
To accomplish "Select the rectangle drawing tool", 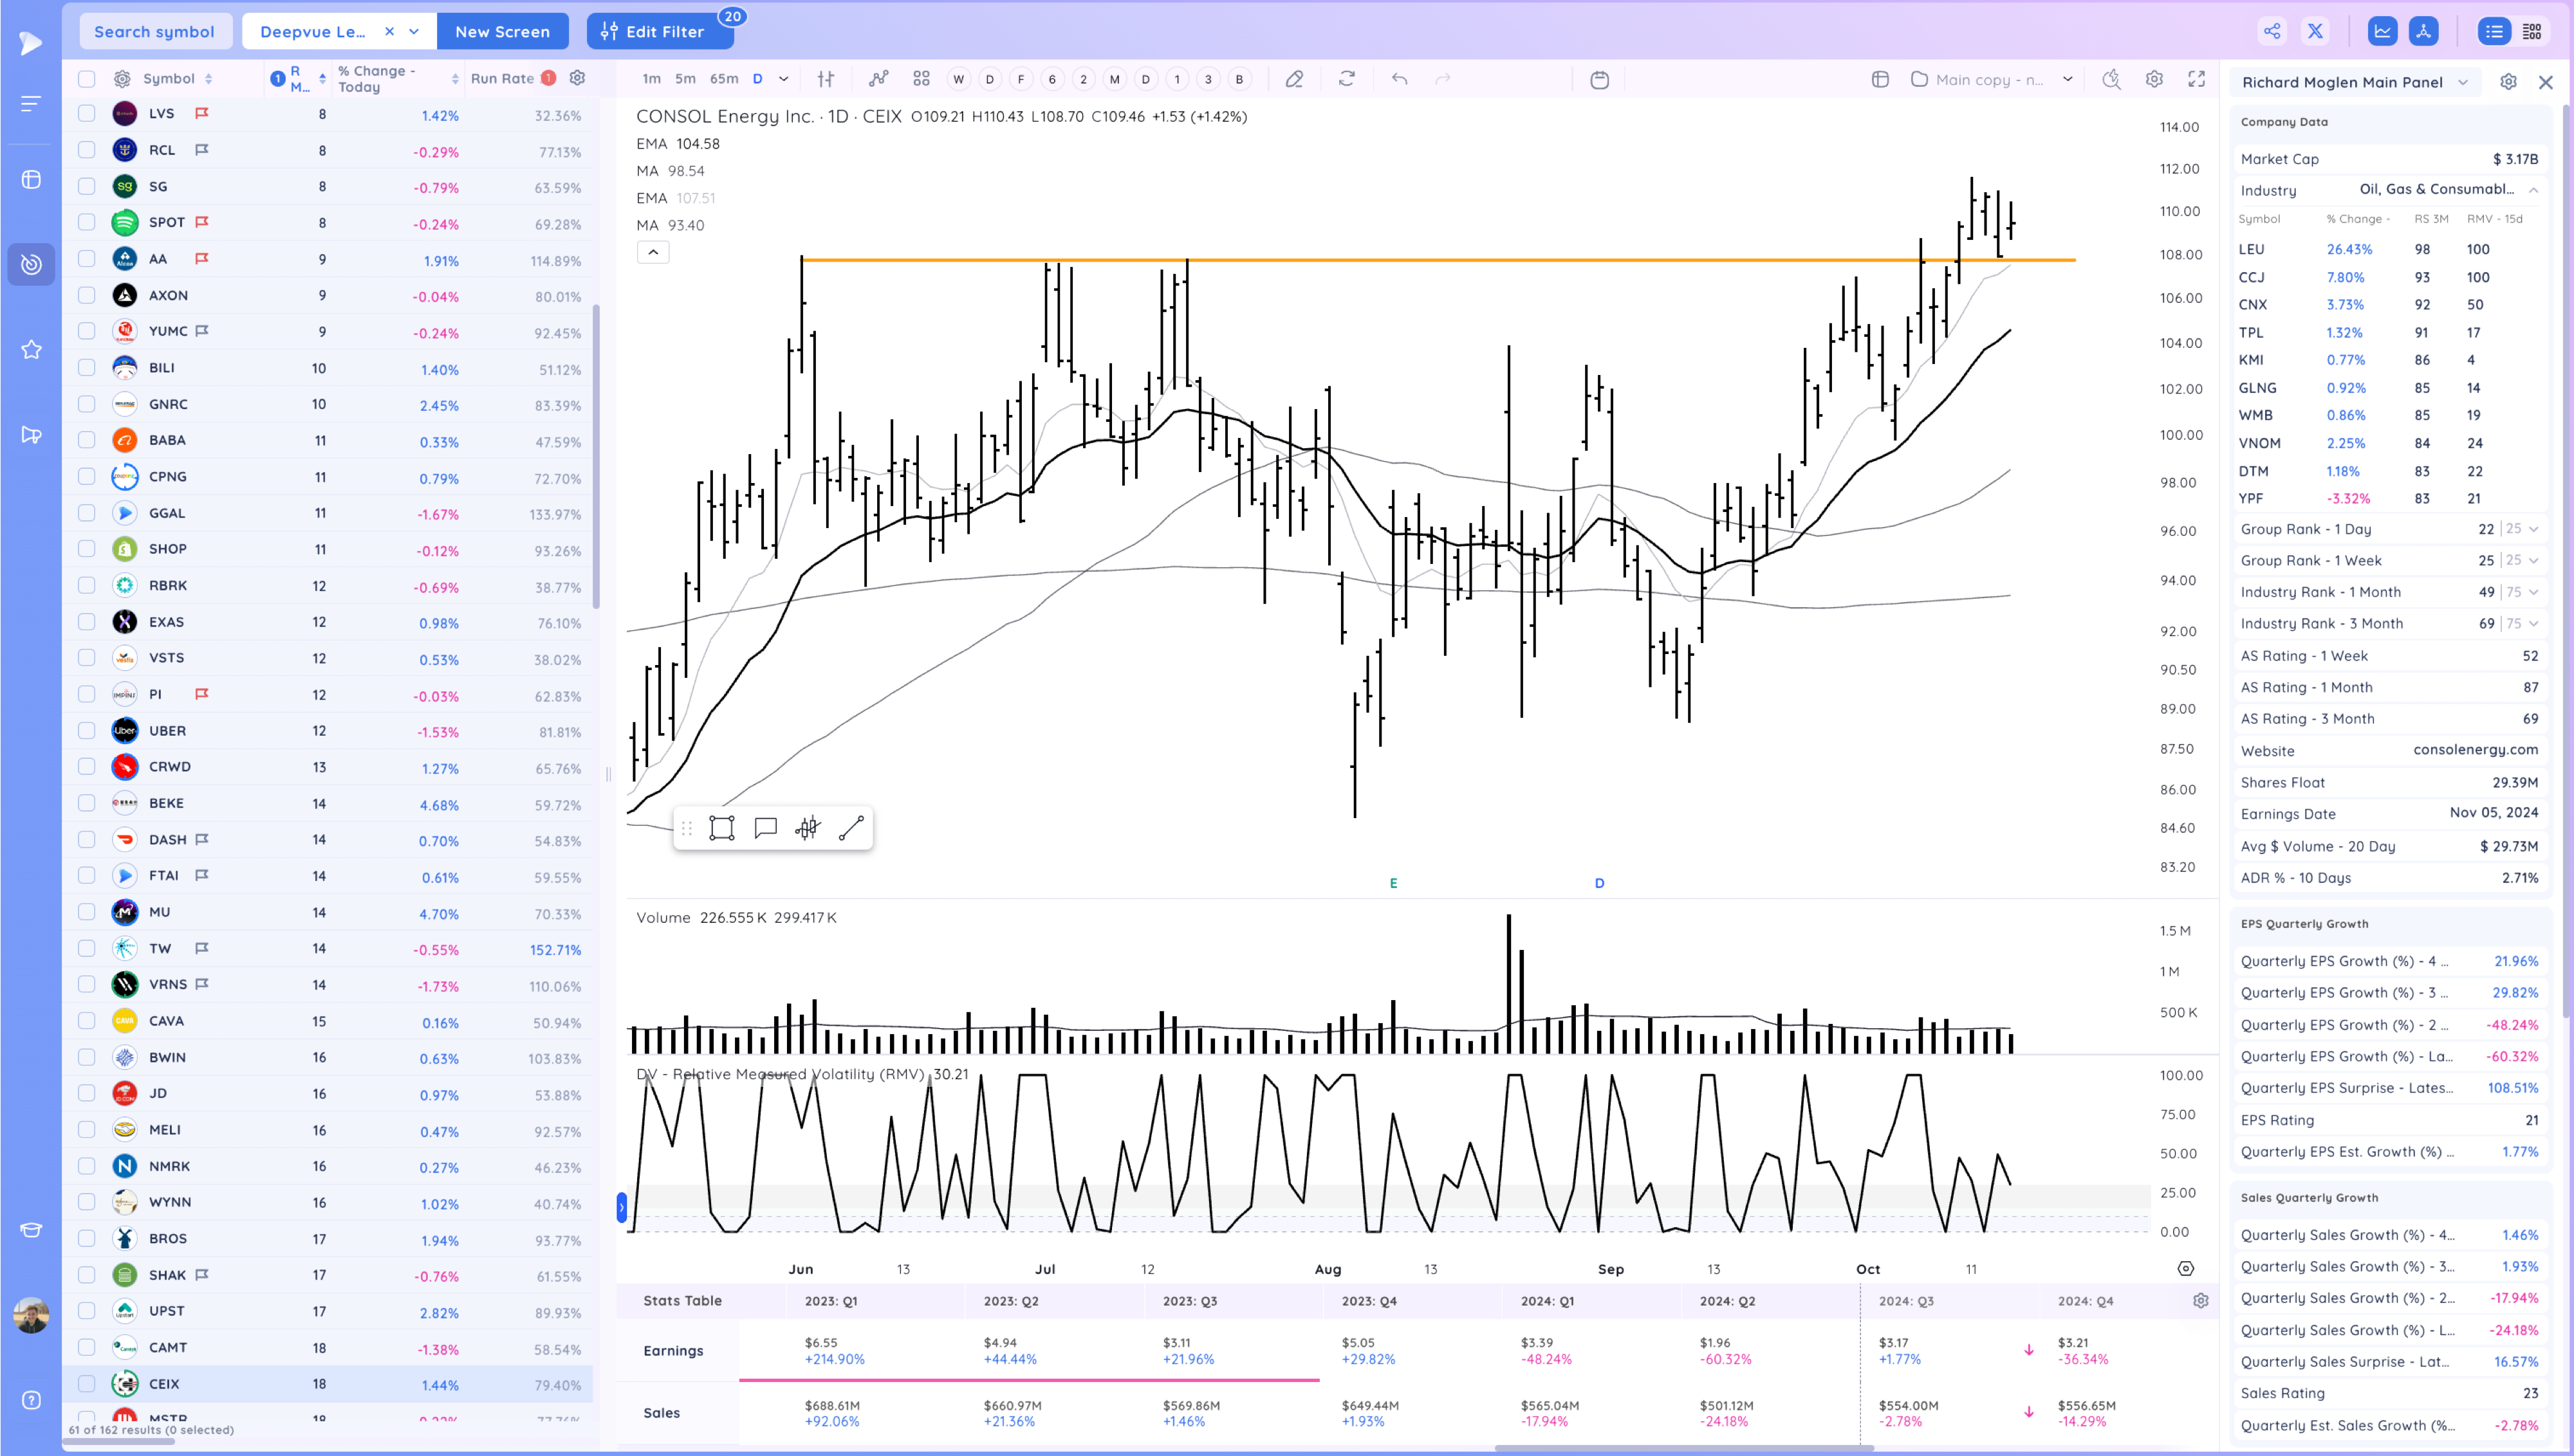I will [721, 828].
